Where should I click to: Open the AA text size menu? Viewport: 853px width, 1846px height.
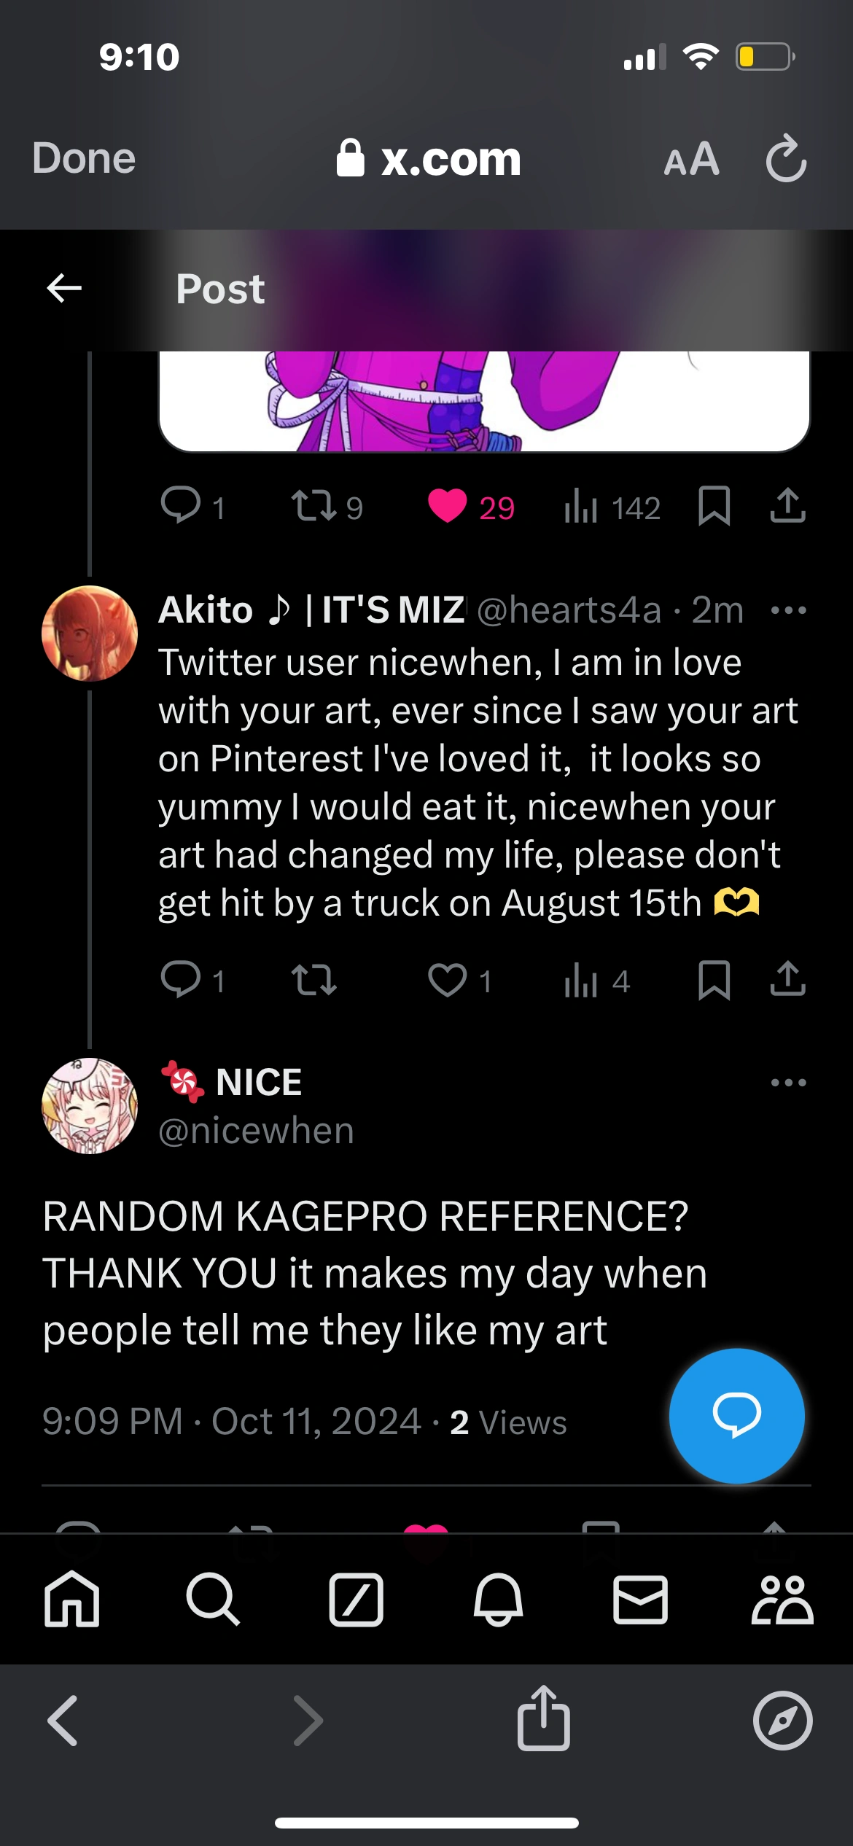[x=691, y=160]
